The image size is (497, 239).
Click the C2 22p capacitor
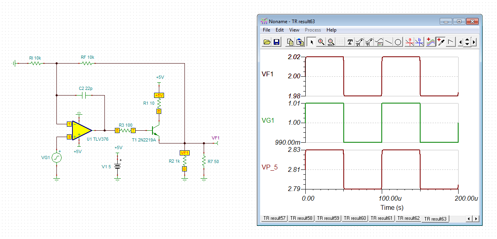[x=84, y=96]
